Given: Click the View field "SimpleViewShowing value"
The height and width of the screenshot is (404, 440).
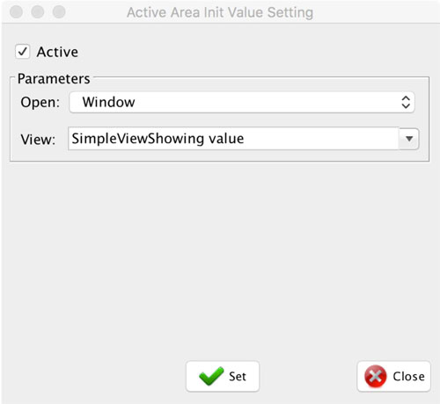Looking at the screenshot, I should (233, 139).
